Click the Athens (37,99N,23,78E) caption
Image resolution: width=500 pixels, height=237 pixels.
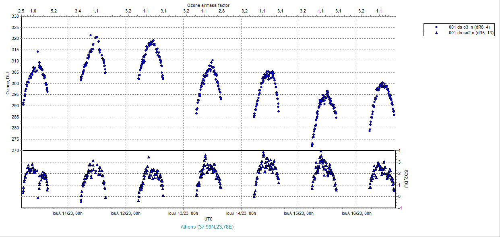[x=208, y=227]
